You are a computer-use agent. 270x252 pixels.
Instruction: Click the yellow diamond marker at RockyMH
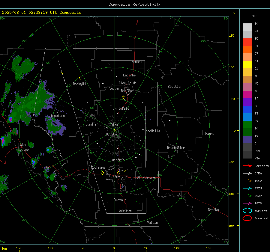(80, 78)
